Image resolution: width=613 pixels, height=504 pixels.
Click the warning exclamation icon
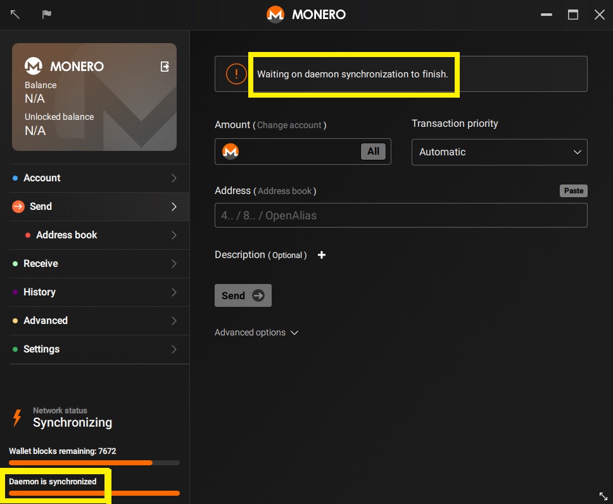[236, 74]
